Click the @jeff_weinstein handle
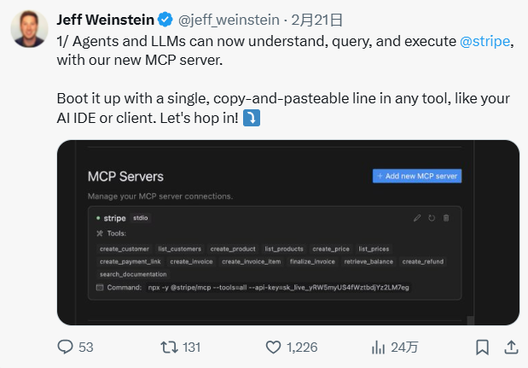528x368 pixels. pos(229,20)
